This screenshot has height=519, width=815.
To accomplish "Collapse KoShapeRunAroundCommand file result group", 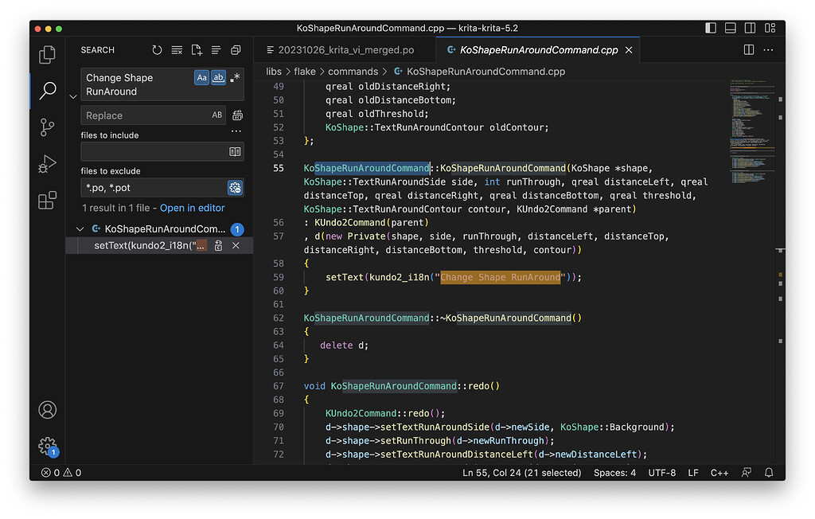I will click(80, 229).
